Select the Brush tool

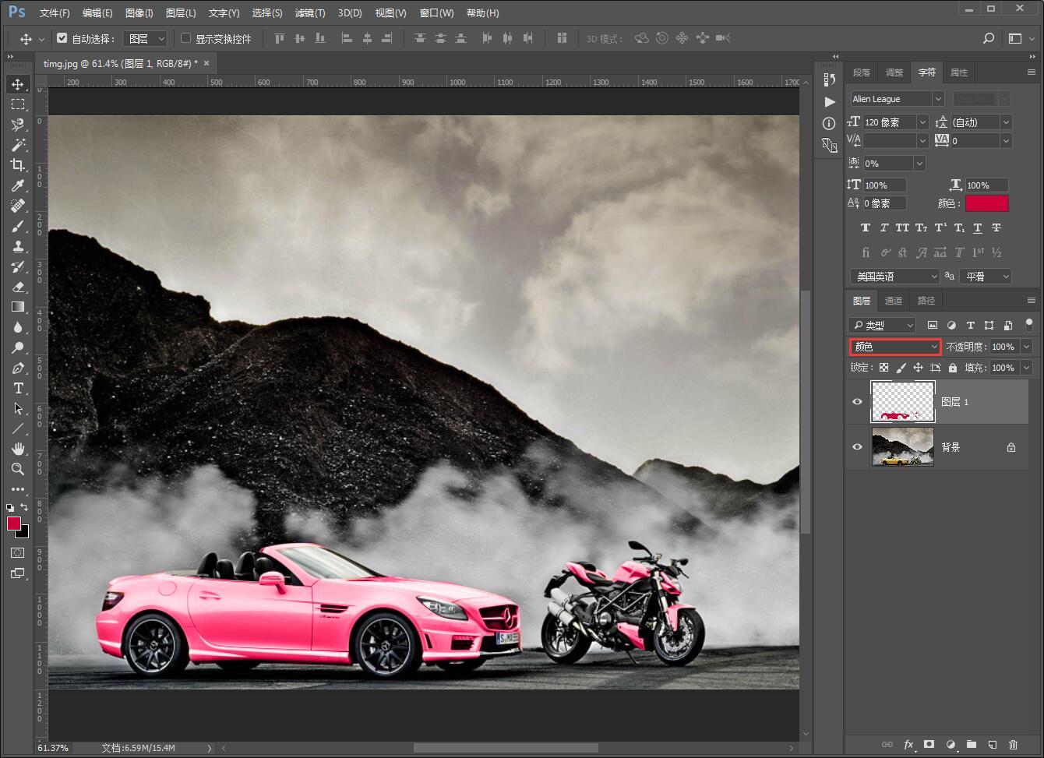click(18, 226)
